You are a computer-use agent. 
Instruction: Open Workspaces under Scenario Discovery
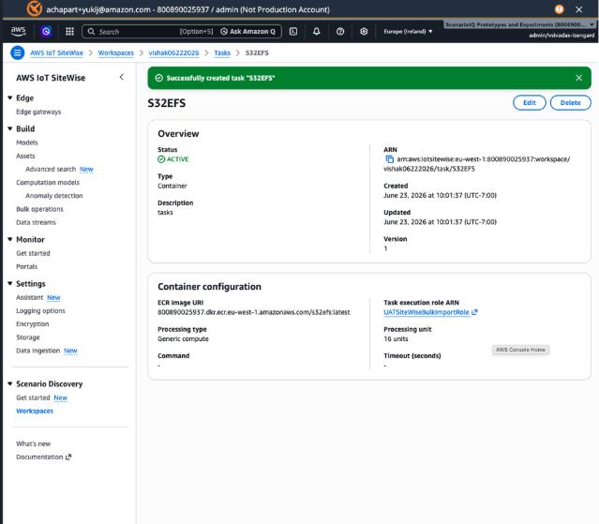pos(35,411)
